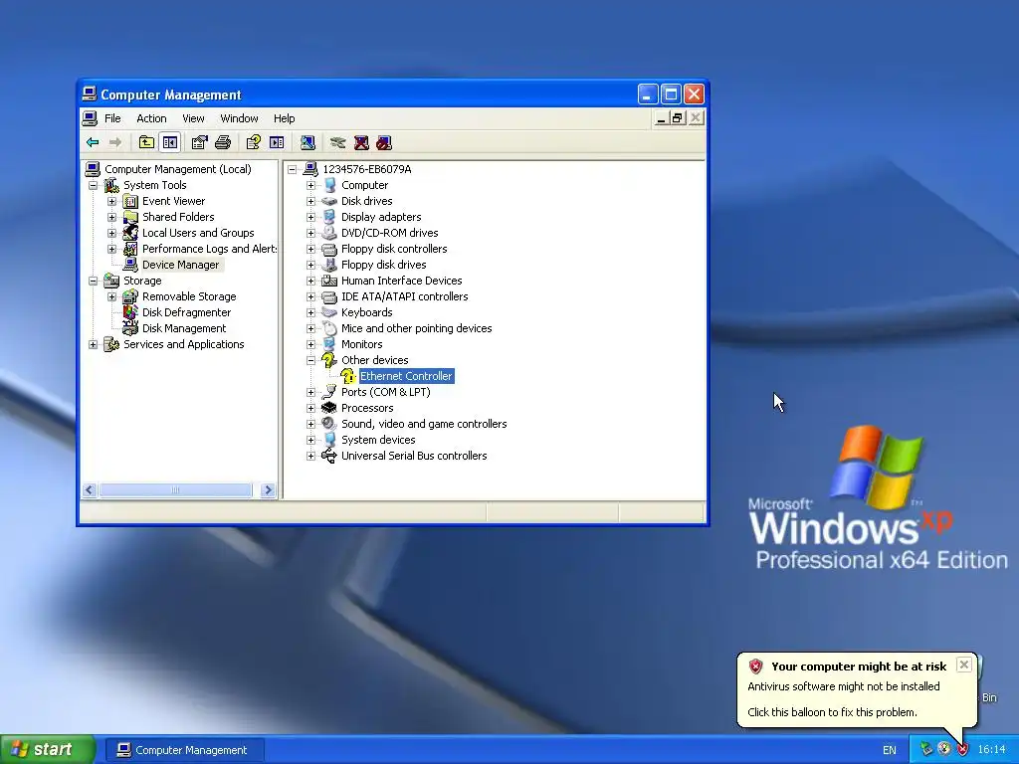
Task: Expand the Removable Storage node
Action: pyautogui.click(x=111, y=296)
